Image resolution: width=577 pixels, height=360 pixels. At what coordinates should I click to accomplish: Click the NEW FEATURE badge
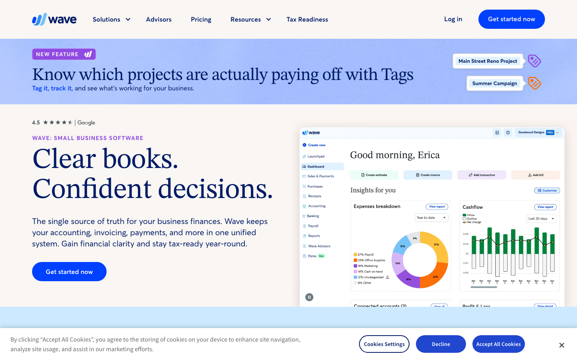[x=64, y=54]
